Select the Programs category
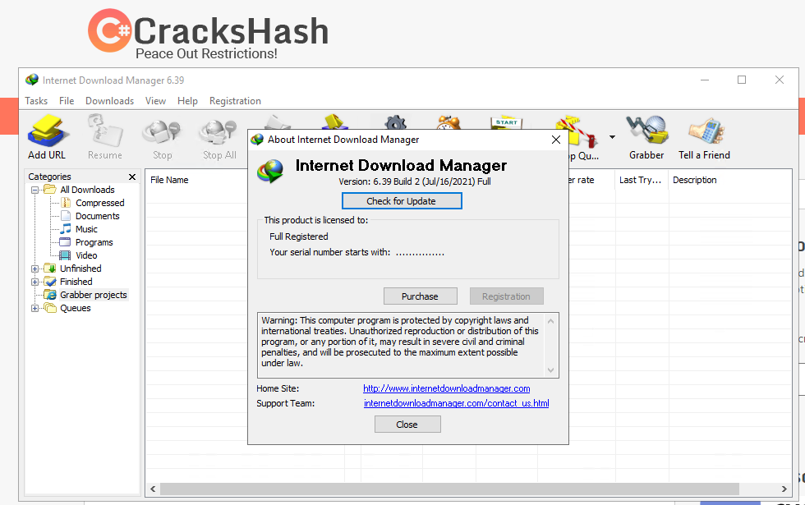The image size is (805, 505). click(x=94, y=242)
